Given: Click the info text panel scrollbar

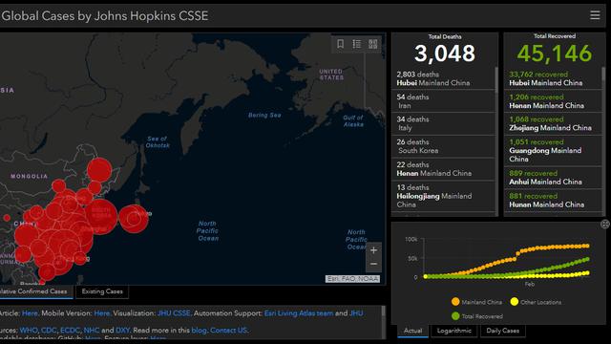Looking at the screenshot, I should coord(383,311).
